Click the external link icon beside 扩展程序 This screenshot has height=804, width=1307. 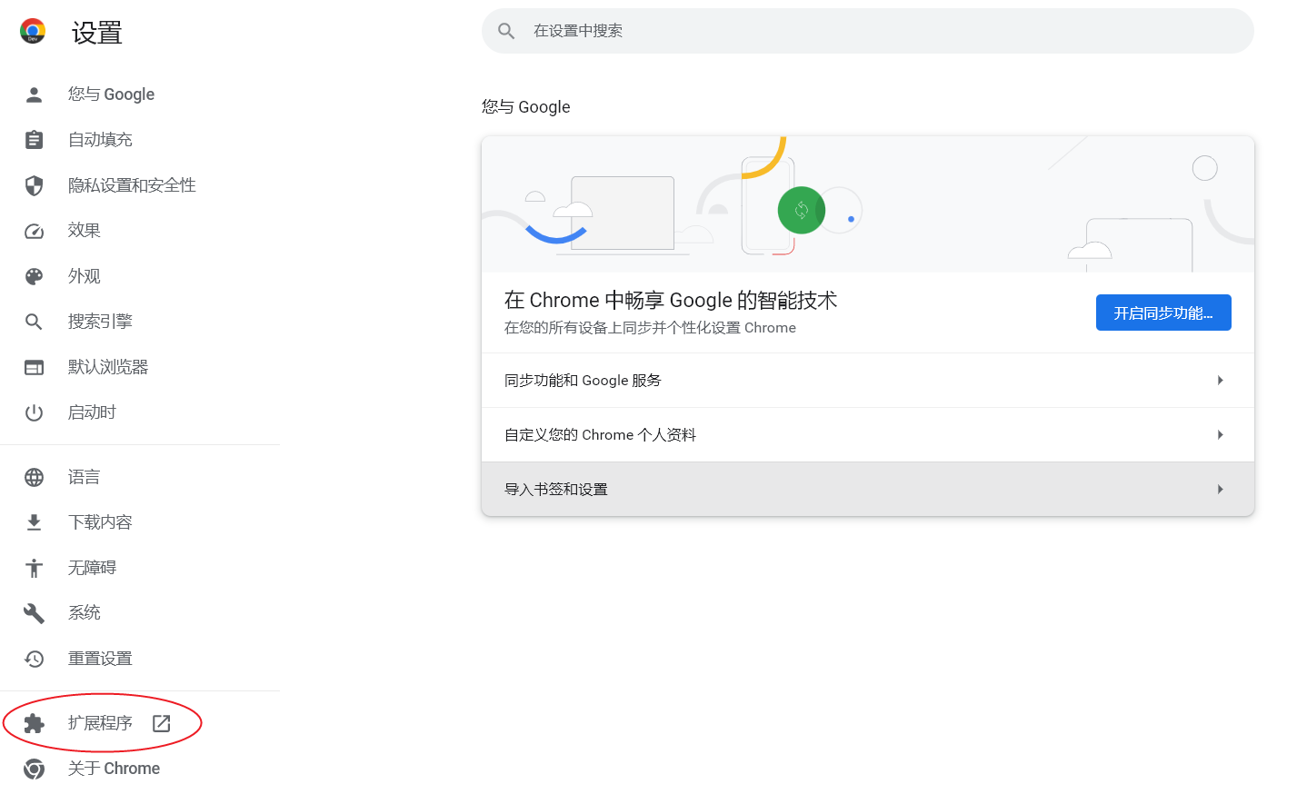coord(162,723)
